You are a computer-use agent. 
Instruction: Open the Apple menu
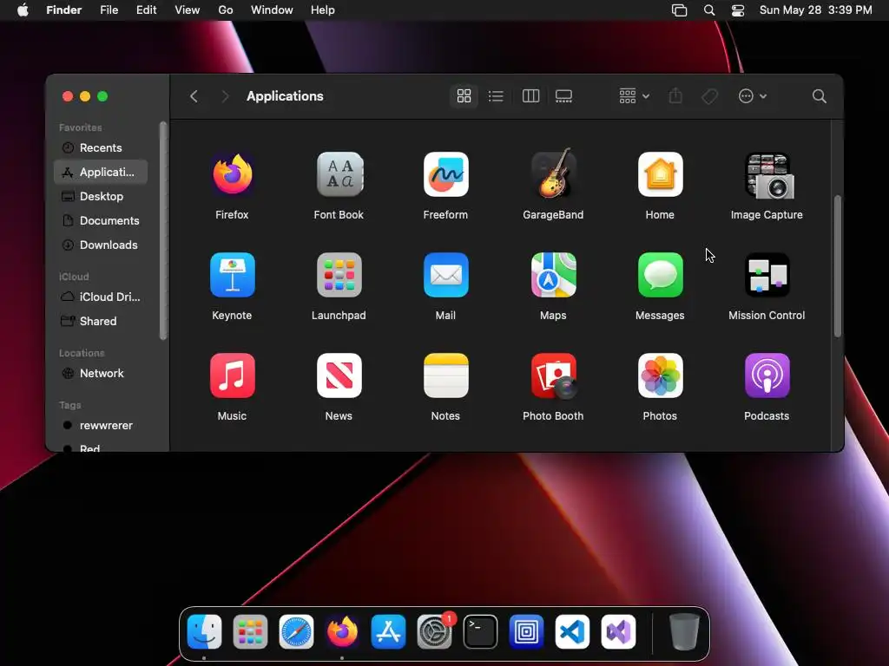click(23, 10)
